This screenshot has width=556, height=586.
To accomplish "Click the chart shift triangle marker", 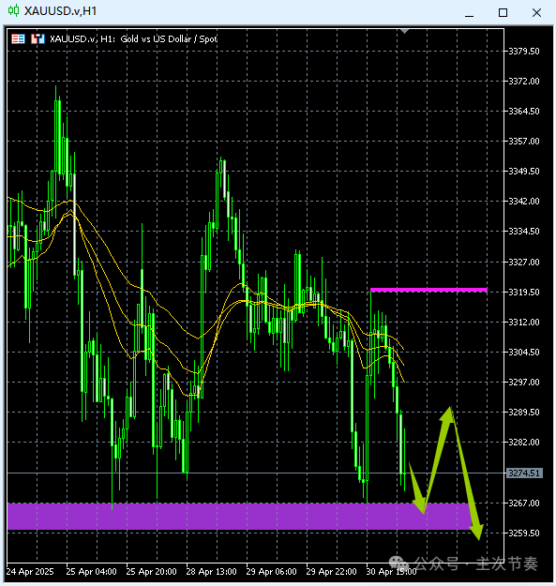I will pyautogui.click(x=404, y=32).
